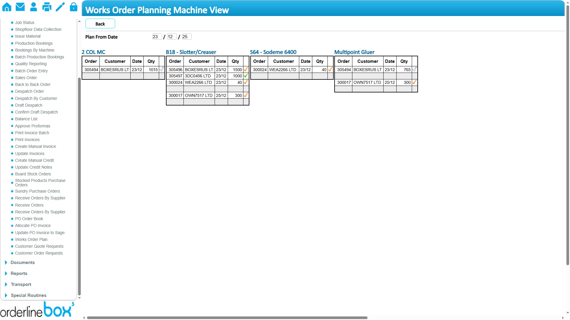
Task: Click the Home icon in top toolbar
Action: [7, 7]
